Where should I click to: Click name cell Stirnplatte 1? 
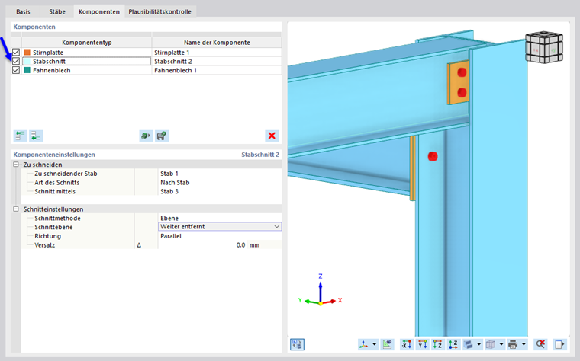(x=217, y=53)
